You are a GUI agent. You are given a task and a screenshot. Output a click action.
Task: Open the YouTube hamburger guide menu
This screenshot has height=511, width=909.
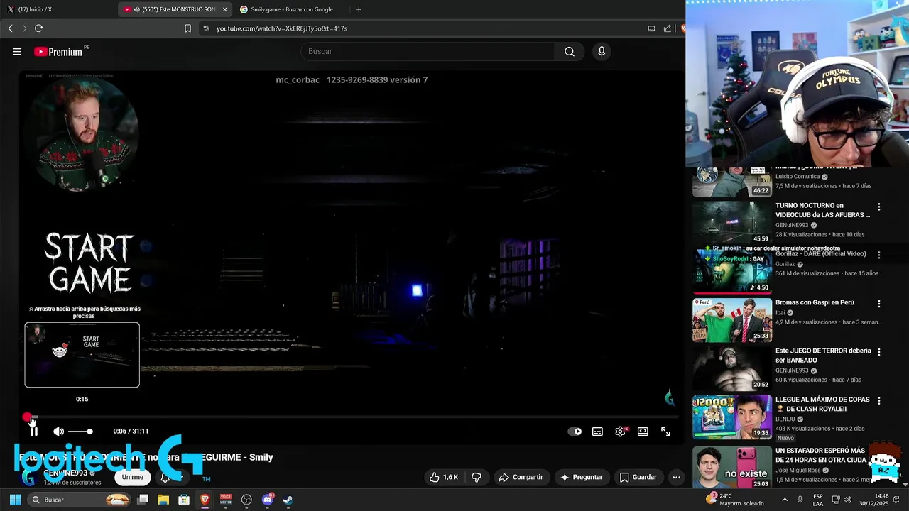pos(17,51)
